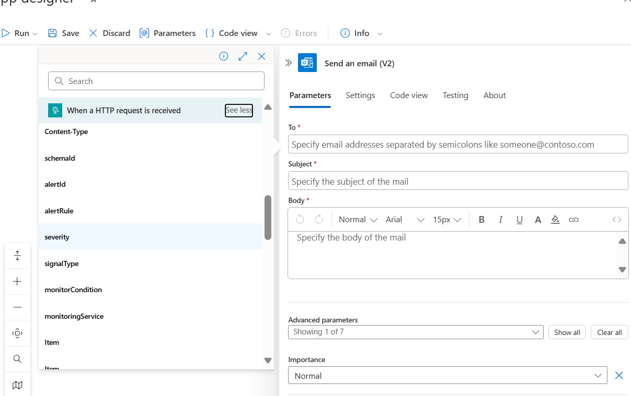This screenshot has width=631, height=396.
Task: Toggle the minimap icon
Action: click(17, 385)
